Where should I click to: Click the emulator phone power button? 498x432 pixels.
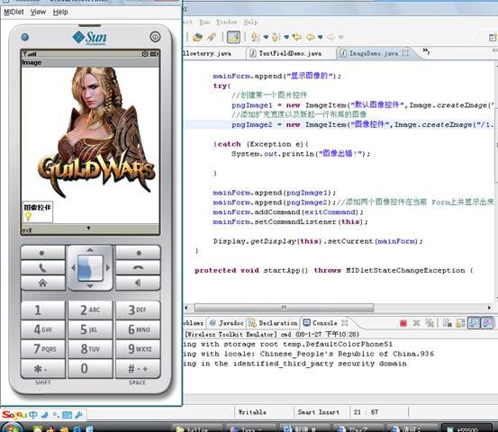coord(155,37)
